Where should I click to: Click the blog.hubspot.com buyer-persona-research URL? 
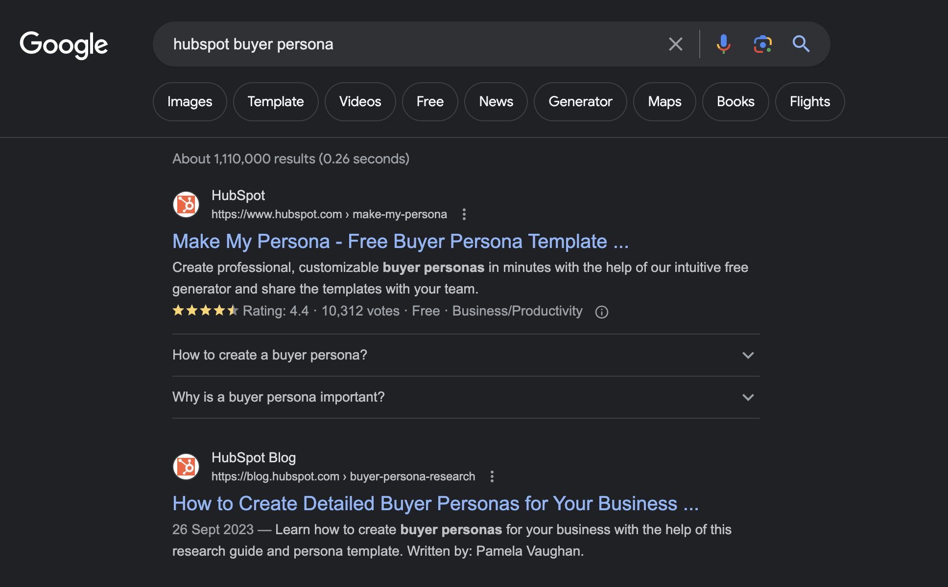coord(343,476)
